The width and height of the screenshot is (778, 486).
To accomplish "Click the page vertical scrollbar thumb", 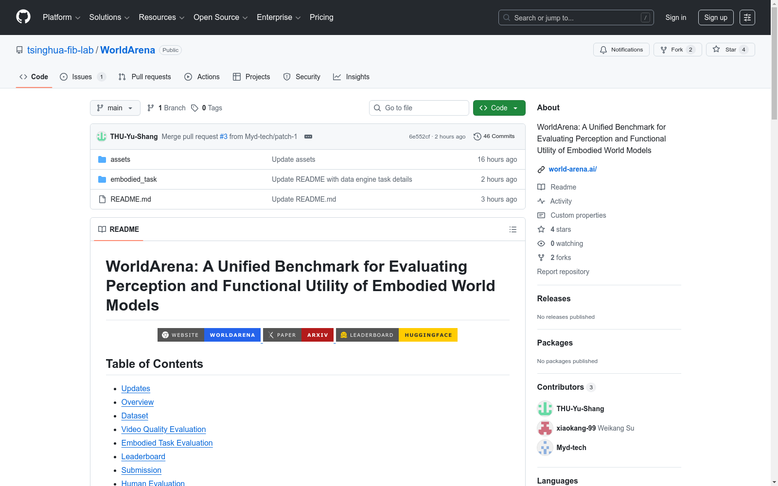I will (x=774, y=63).
